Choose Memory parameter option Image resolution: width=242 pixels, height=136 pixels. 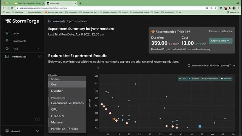67,122
